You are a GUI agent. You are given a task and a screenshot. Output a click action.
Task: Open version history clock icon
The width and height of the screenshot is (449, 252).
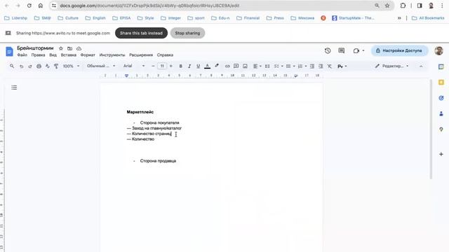point(328,50)
